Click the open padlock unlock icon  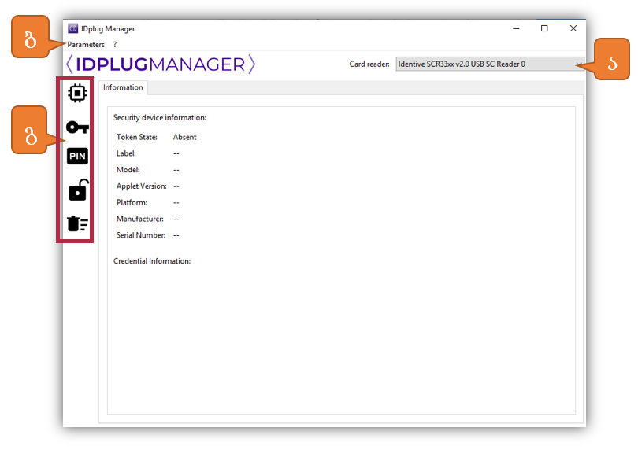[x=77, y=190]
